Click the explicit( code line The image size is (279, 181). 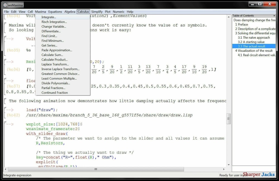coord(47,162)
